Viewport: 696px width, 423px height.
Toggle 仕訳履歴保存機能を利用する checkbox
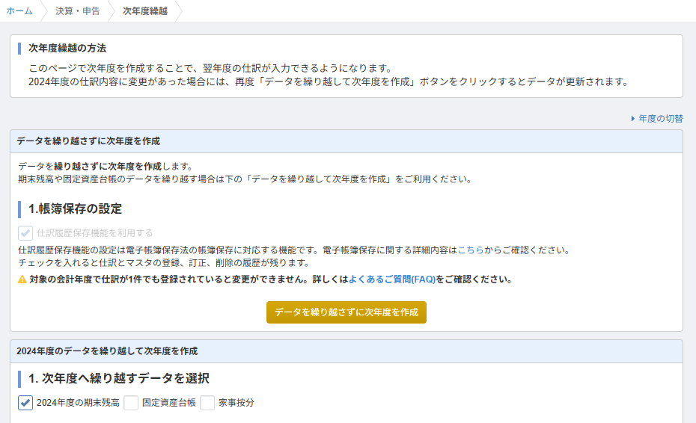click(25, 232)
